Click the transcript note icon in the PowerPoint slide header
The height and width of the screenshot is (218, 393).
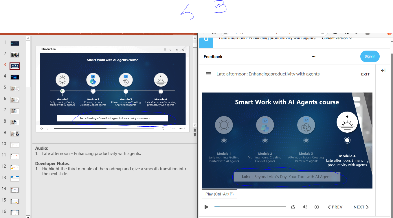[177, 50]
